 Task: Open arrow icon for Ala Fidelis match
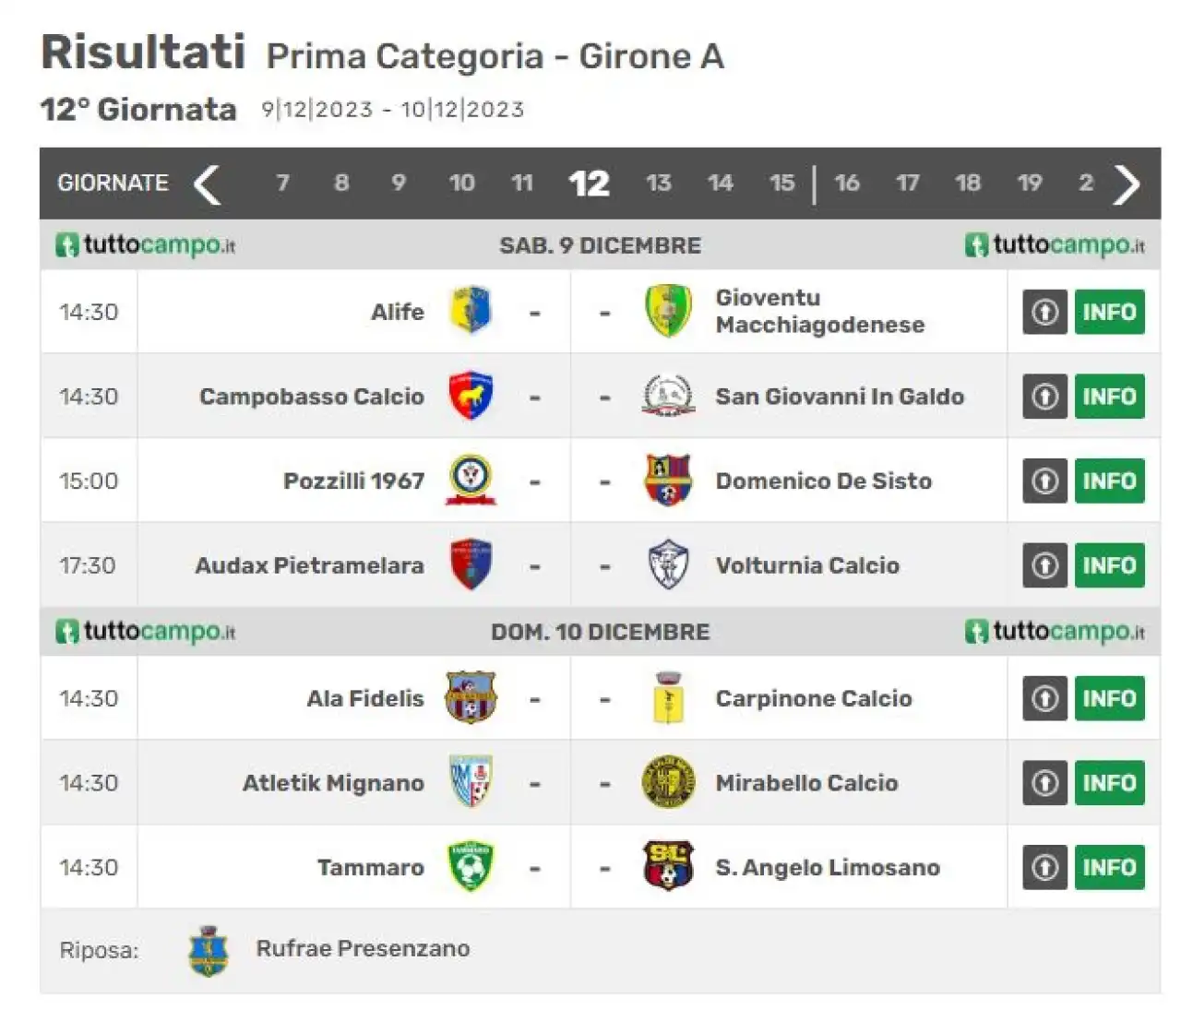[x=1044, y=698]
